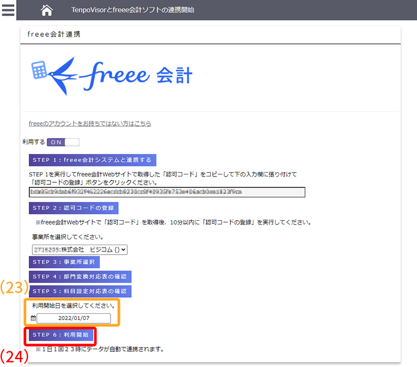Open STEP 5 科目設定対応表の確認
The height and width of the screenshot is (367, 417).
click(x=80, y=292)
